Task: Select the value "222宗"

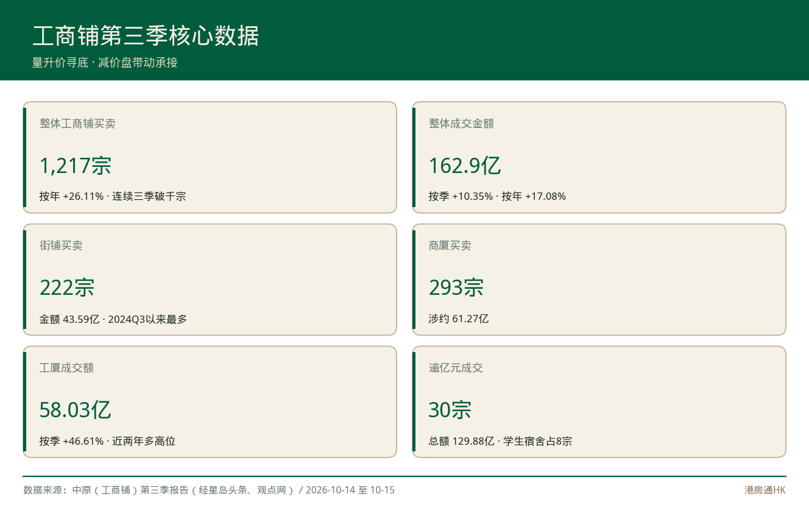Action: pyautogui.click(x=67, y=288)
